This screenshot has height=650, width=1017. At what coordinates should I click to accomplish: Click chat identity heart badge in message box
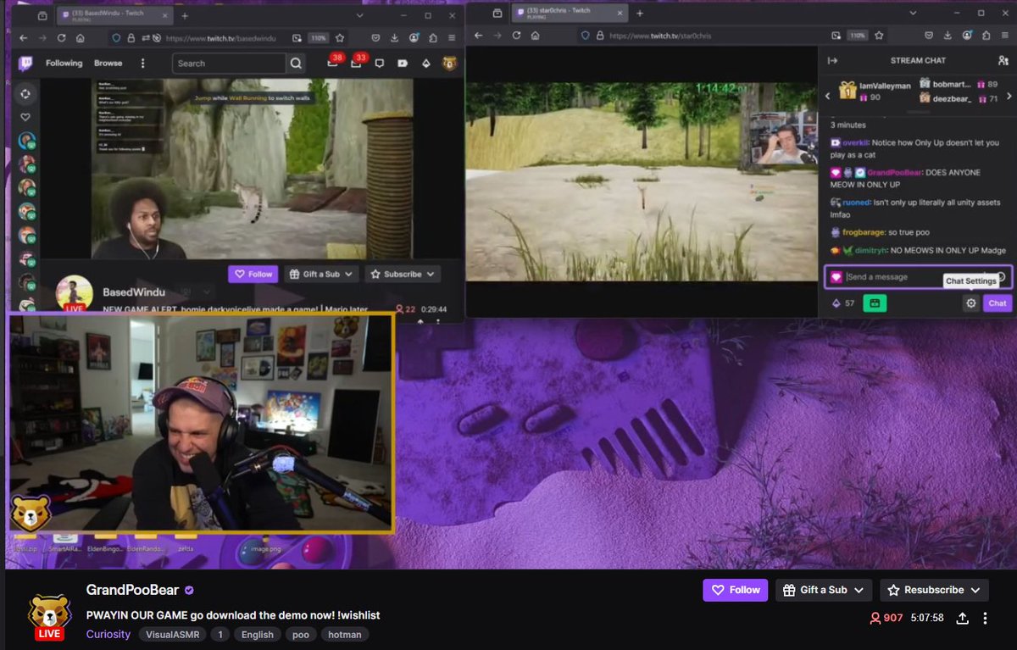click(x=836, y=277)
